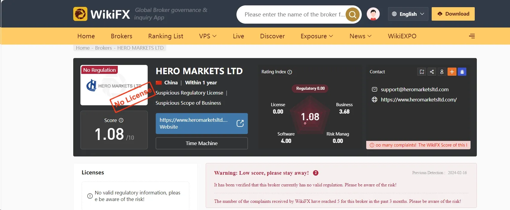The width and height of the screenshot is (510, 210).
Task: Click the too many complaints notice bar
Action: point(418,145)
